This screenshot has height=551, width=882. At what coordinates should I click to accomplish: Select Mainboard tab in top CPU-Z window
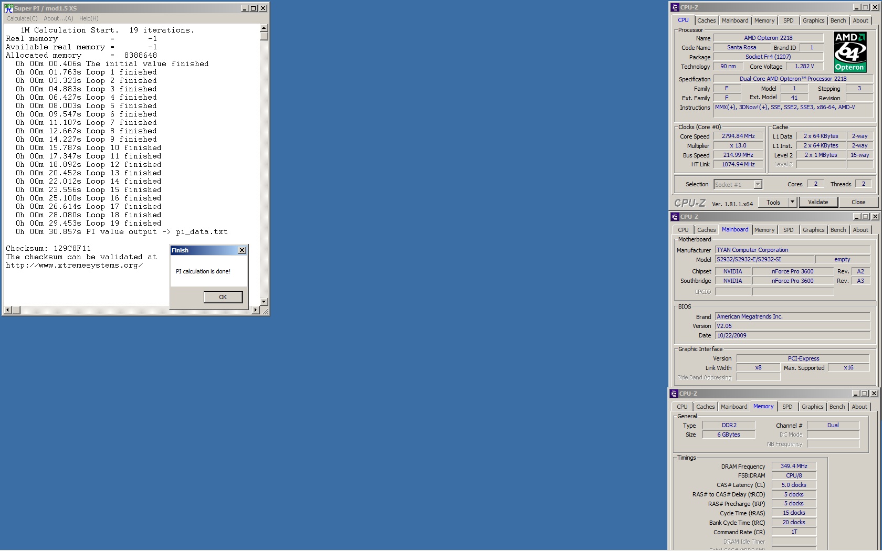pyautogui.click(x=735, y=20)
